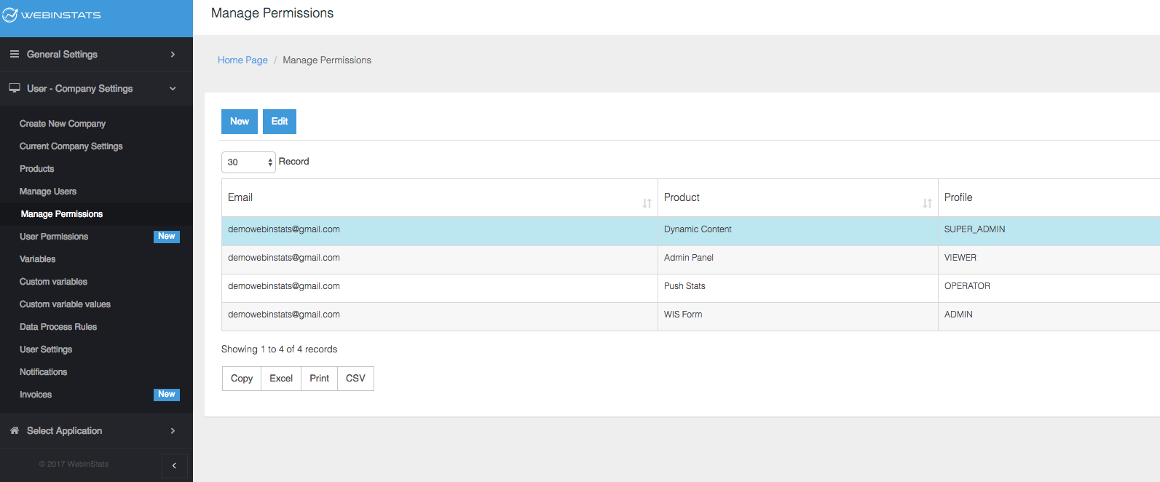Screen dimensions: 1160x482
Task: Open Manage Users page
Action: 48,191
